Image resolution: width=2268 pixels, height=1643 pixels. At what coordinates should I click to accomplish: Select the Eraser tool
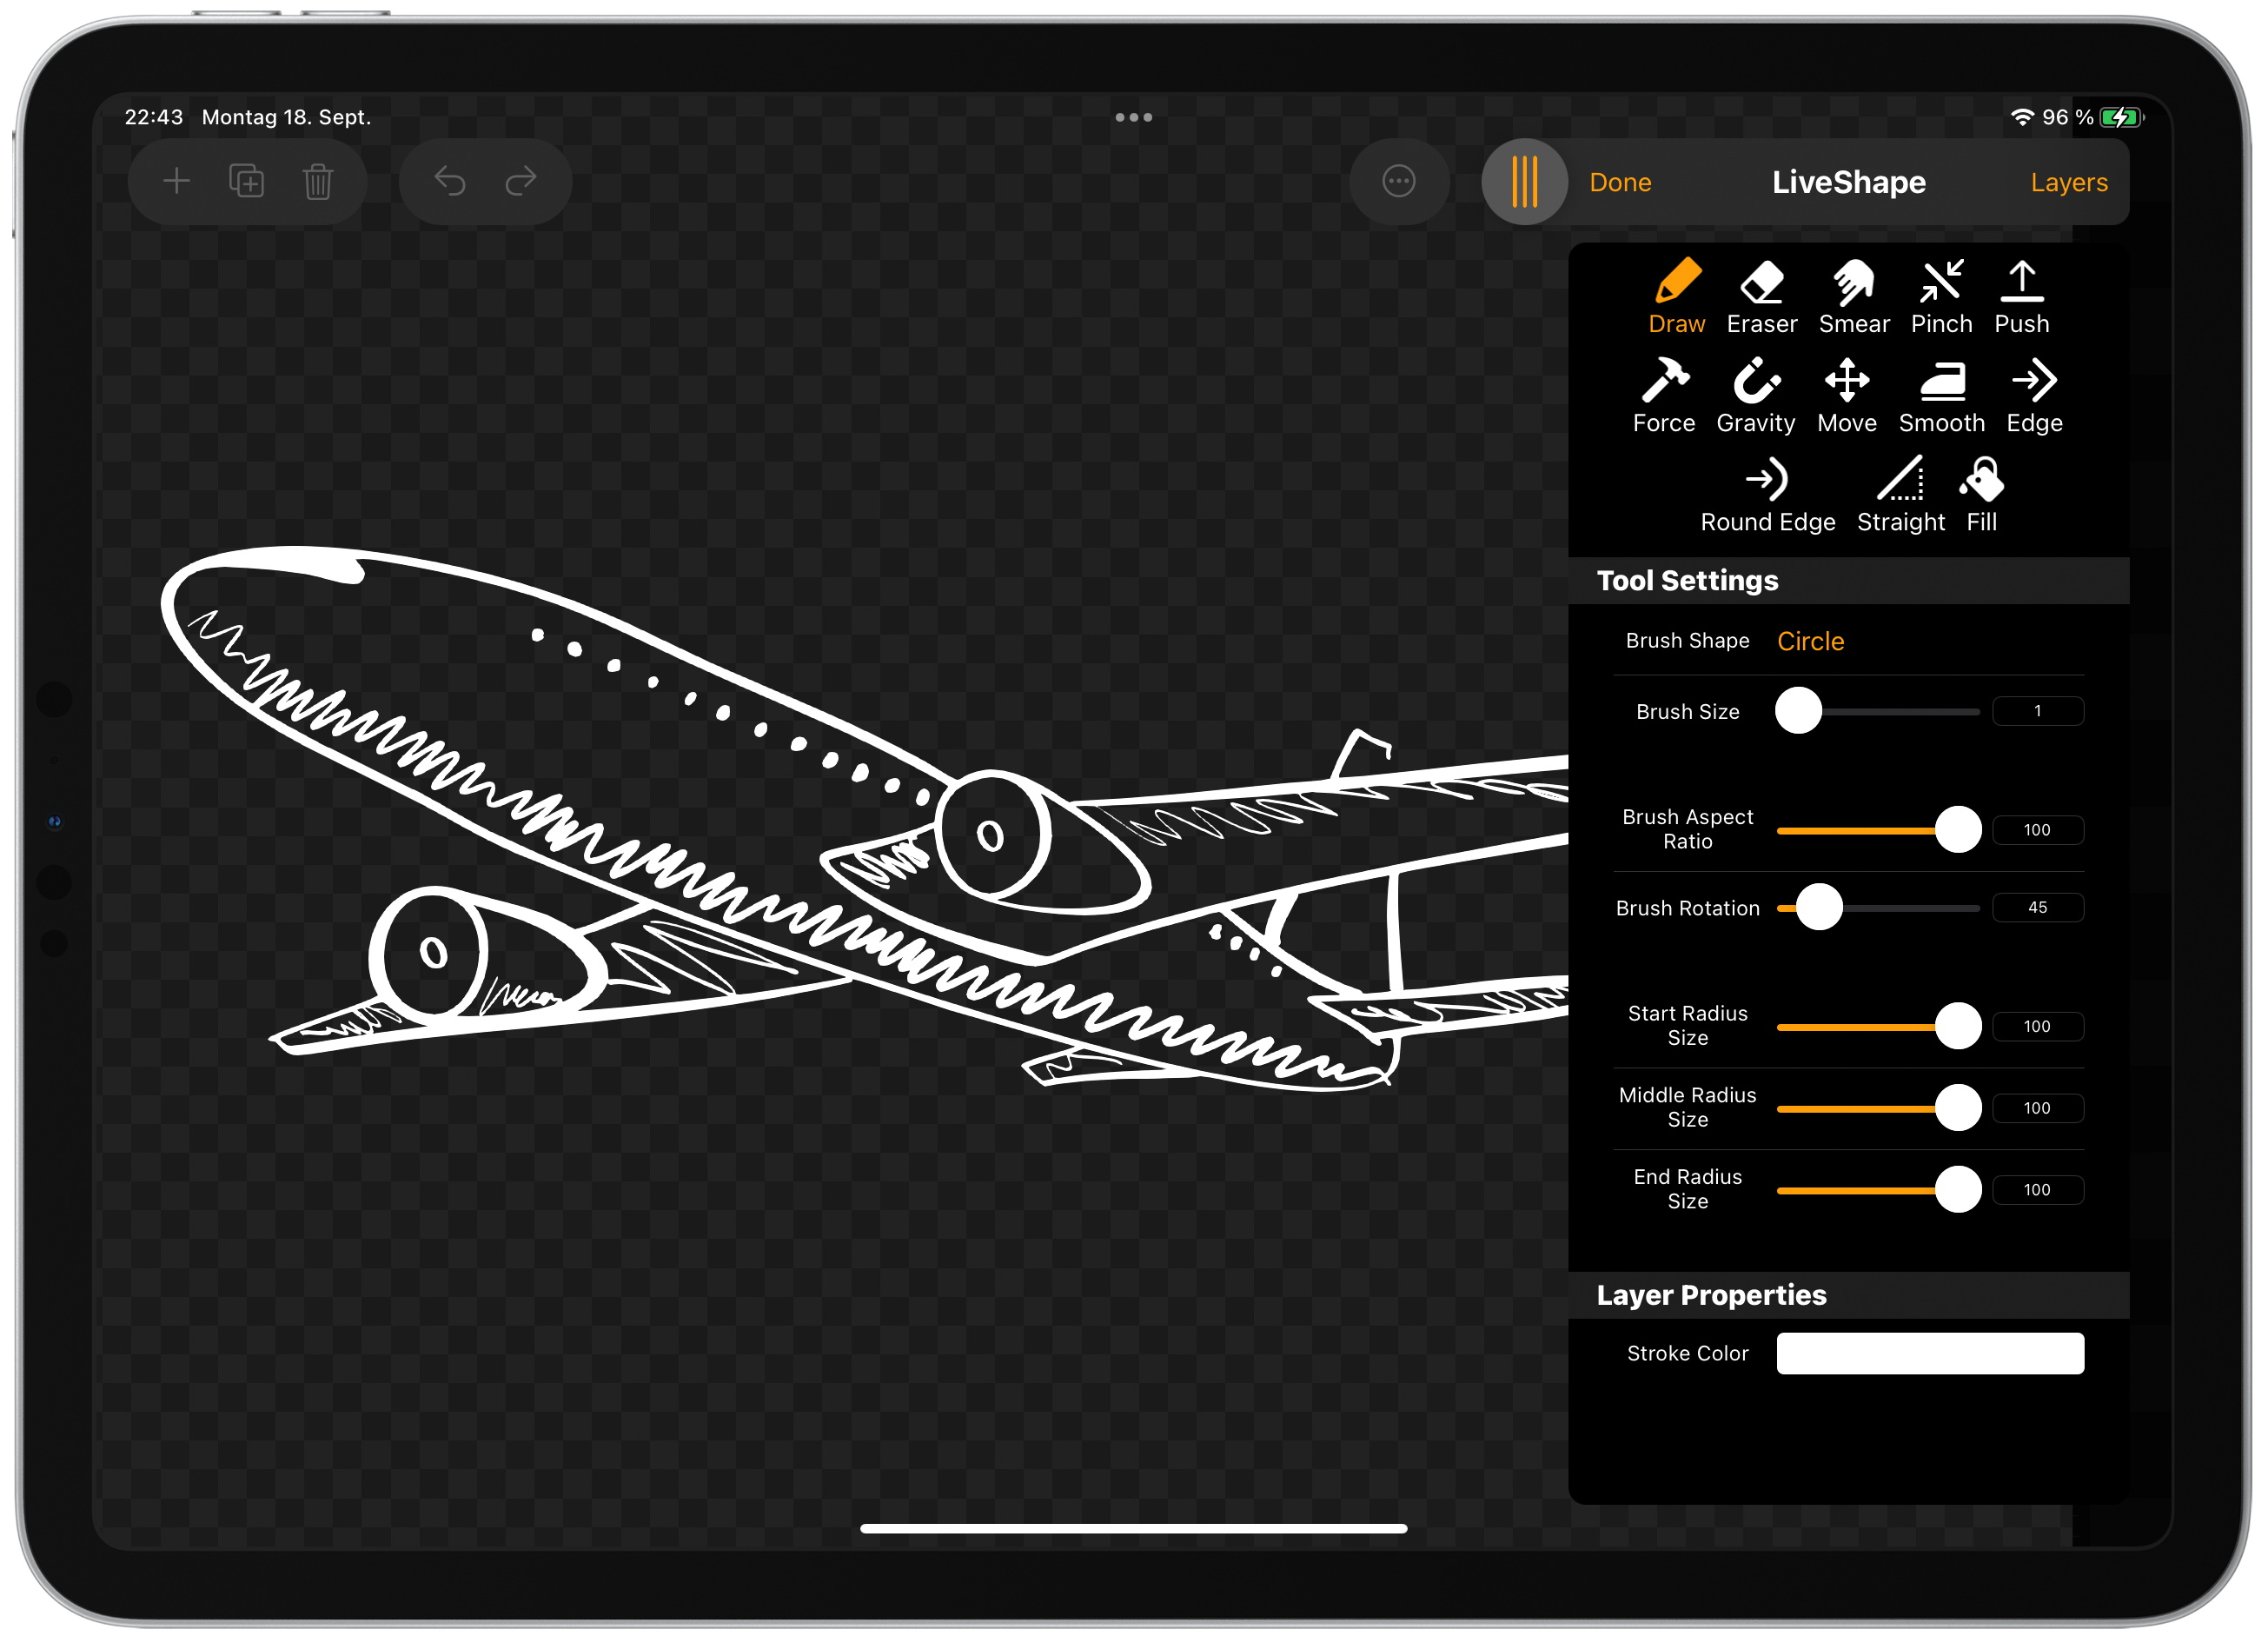click(1761, 296)
